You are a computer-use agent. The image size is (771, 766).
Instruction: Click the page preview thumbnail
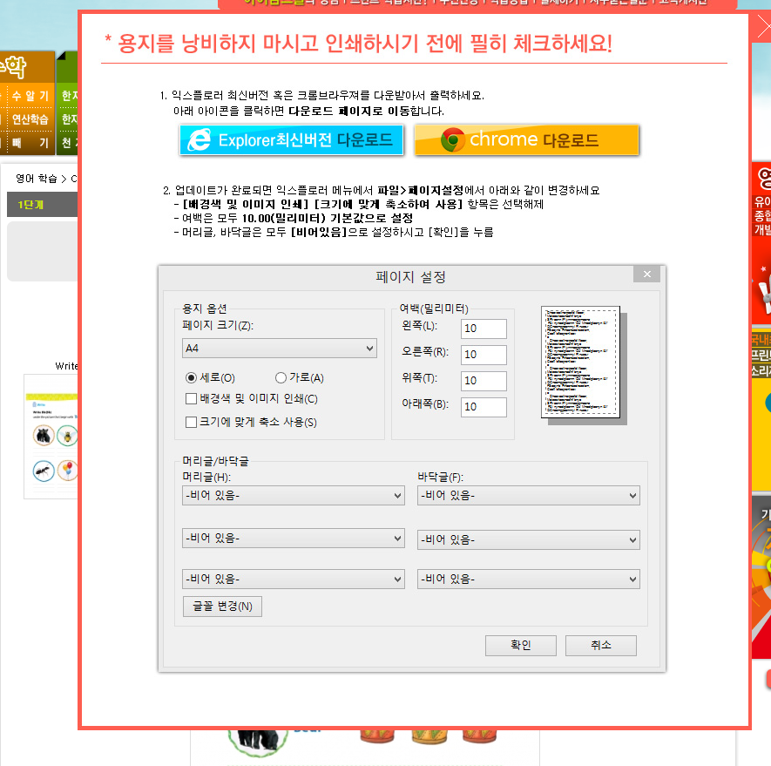pyautogui.click(x=580, y=363)
